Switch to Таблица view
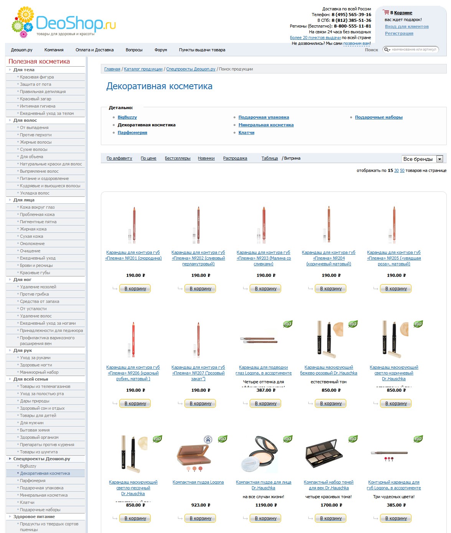451x533 pixels. (270, 158)
